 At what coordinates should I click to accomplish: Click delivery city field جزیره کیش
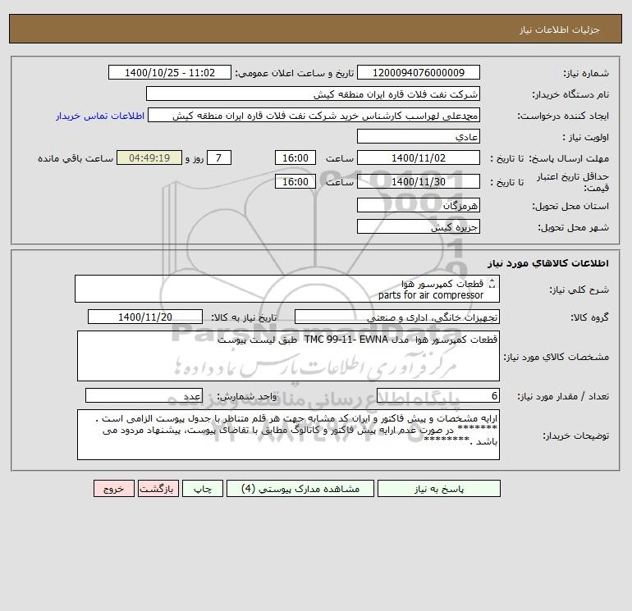click(x=419, y=226)
